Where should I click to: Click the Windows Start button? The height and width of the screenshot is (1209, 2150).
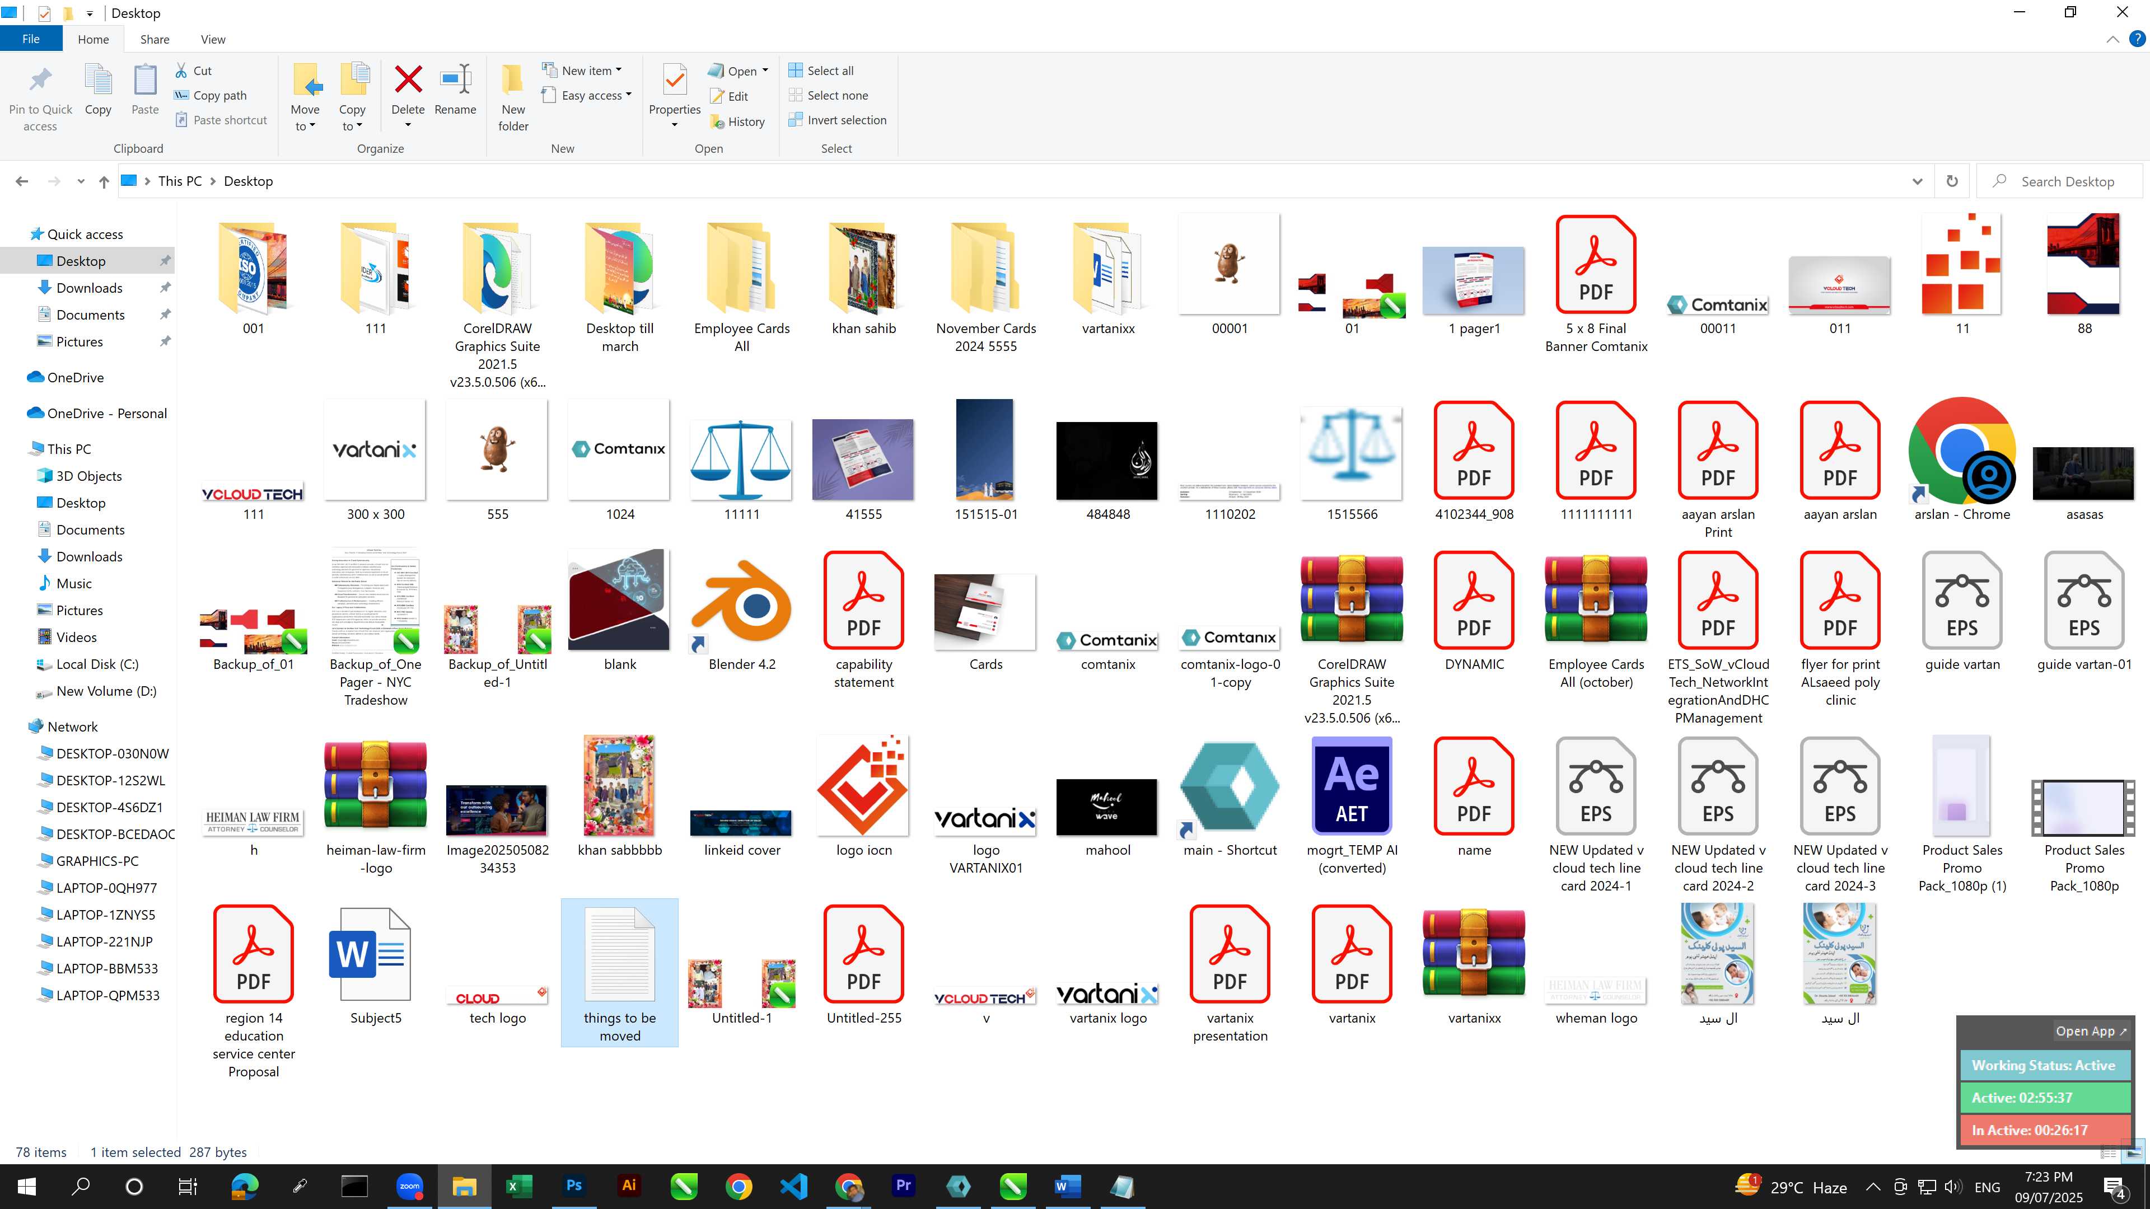[26, 1185]
